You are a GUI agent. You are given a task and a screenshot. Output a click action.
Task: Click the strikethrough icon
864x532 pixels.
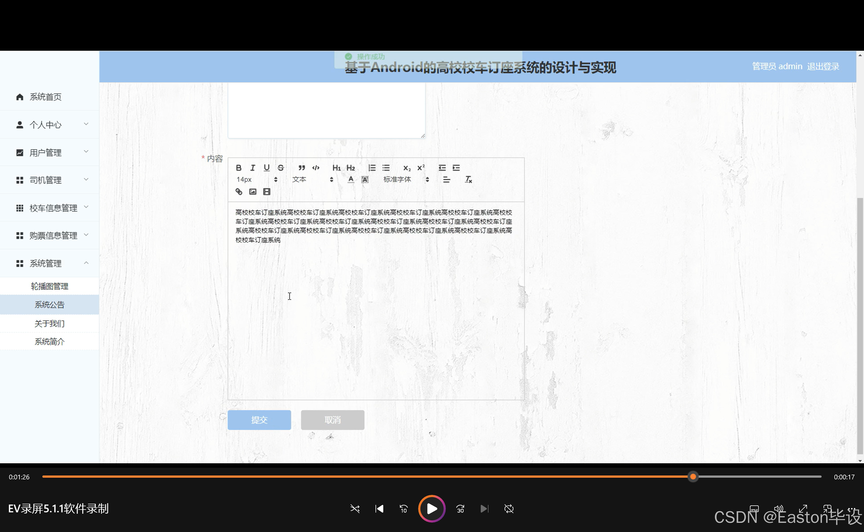coord(281,168)
